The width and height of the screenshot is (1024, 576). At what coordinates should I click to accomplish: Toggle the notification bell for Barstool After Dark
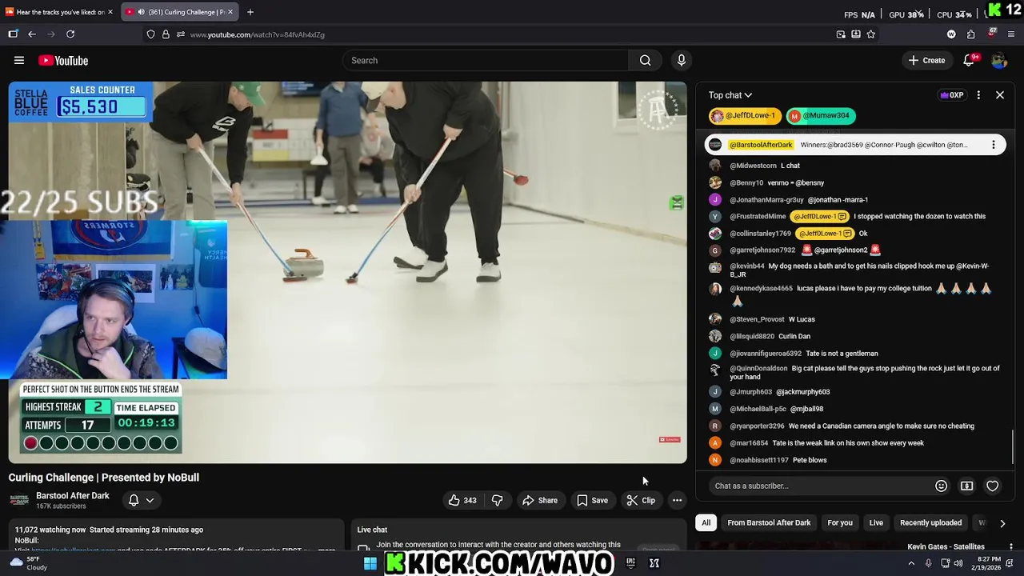(134, 500)
